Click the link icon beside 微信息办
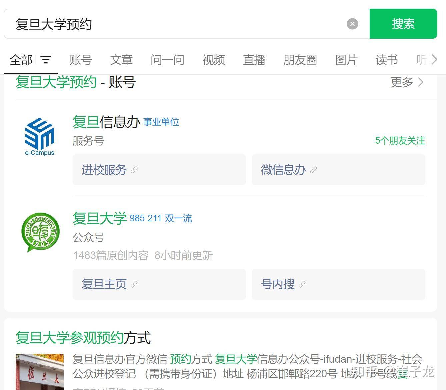Screen dimensions: 446x390 pyautogui.click(x=313, y=170)
